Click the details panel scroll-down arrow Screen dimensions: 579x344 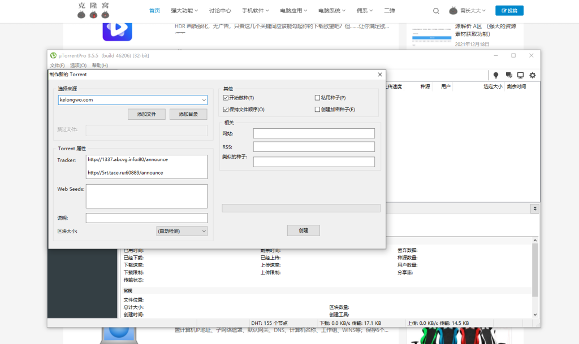(x=535, y=315)
